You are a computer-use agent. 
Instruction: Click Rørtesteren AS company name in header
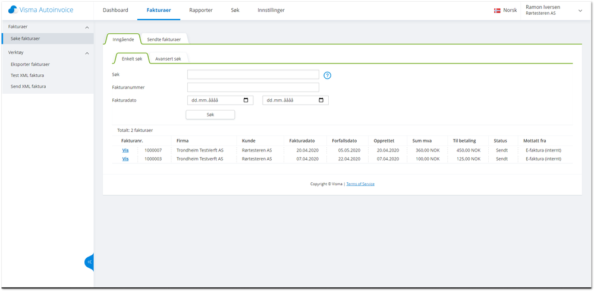click(540, 13)
